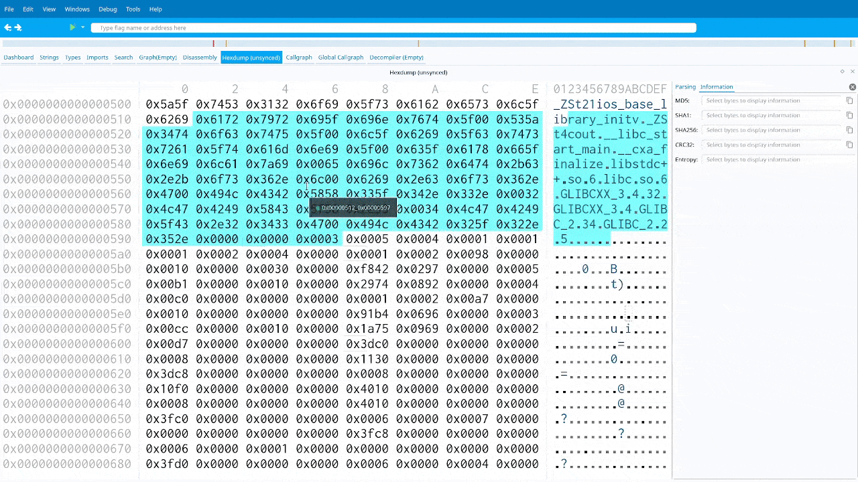Copy the CRC32 checksum value

[x=849, y=145]
